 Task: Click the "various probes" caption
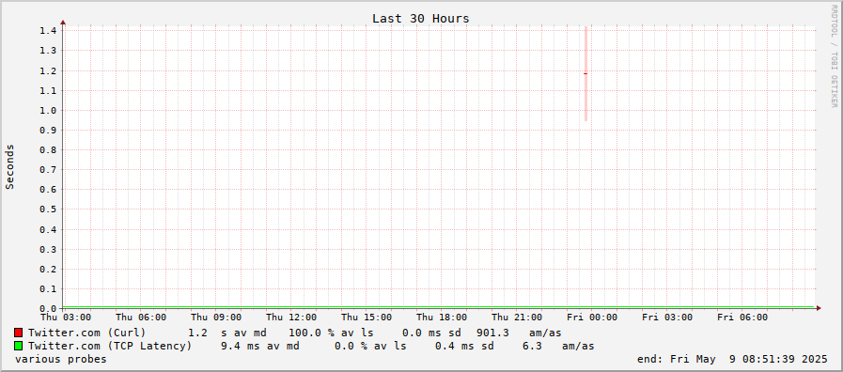coord(61,359)
